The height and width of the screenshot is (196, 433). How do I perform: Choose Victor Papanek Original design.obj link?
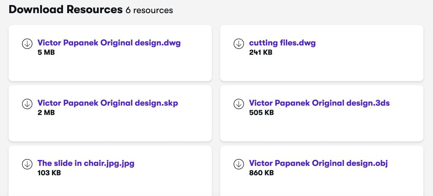click(318, 163)
